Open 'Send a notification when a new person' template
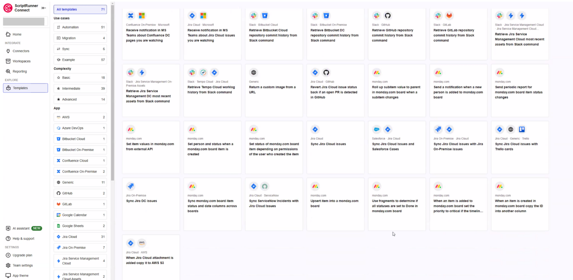Screen dimensions: 573x280 click(x=458, y=91)
